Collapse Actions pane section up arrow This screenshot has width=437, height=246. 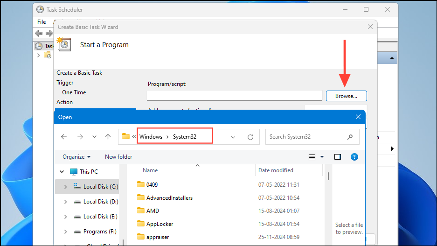point(392,58)
